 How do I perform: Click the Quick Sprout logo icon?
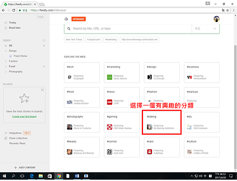(109, 77)
